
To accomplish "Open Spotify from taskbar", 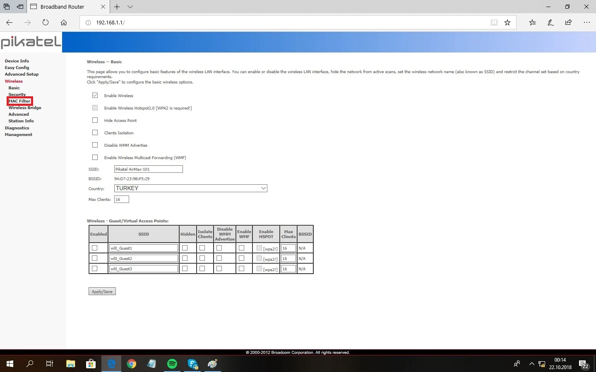I will click(172, 364).
